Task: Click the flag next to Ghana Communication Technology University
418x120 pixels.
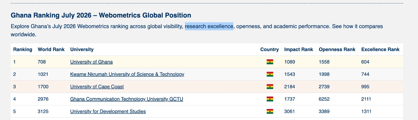Action: click(x=270, y=99)
